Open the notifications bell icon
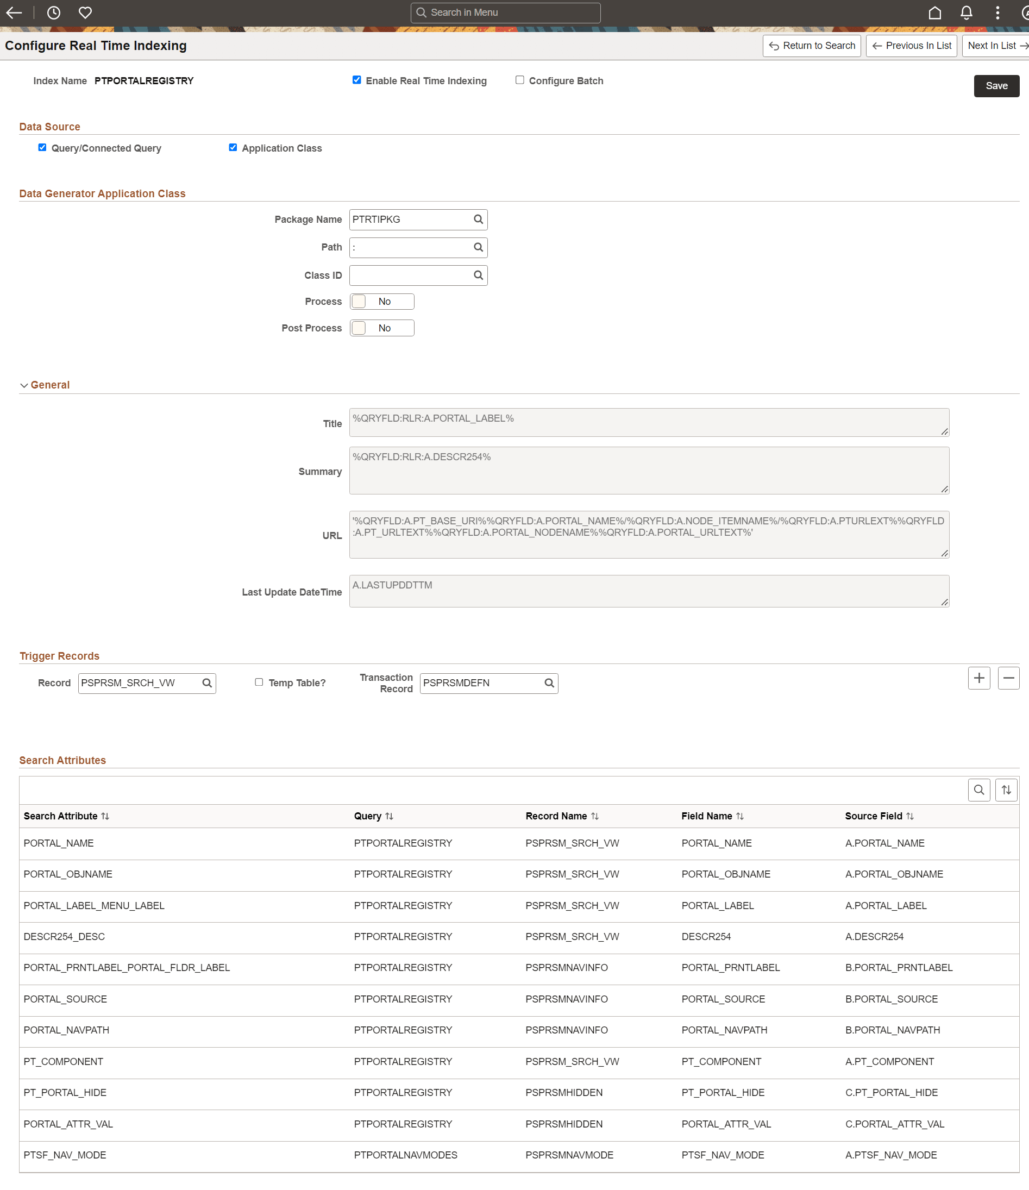 [x=966, y=12]
